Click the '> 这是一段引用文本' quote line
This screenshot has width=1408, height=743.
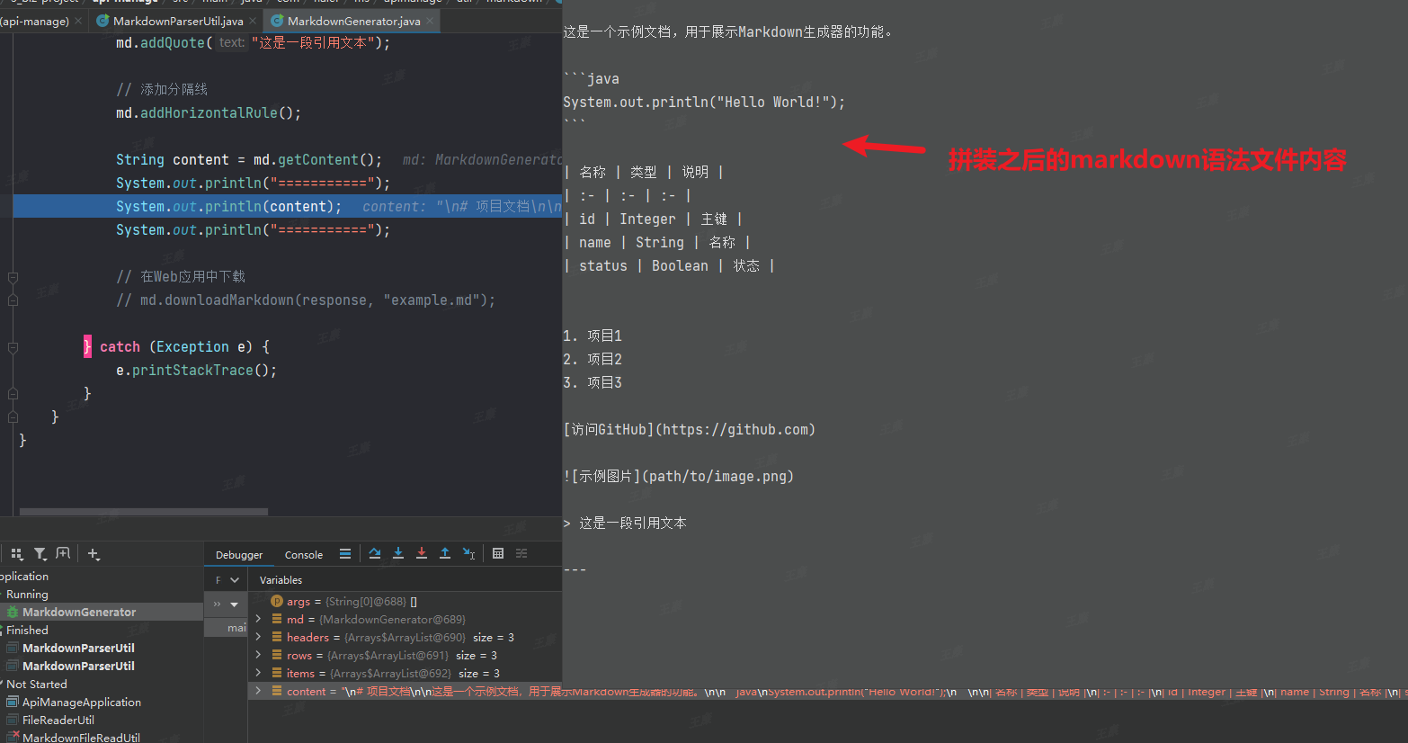(x=625, y=524)
